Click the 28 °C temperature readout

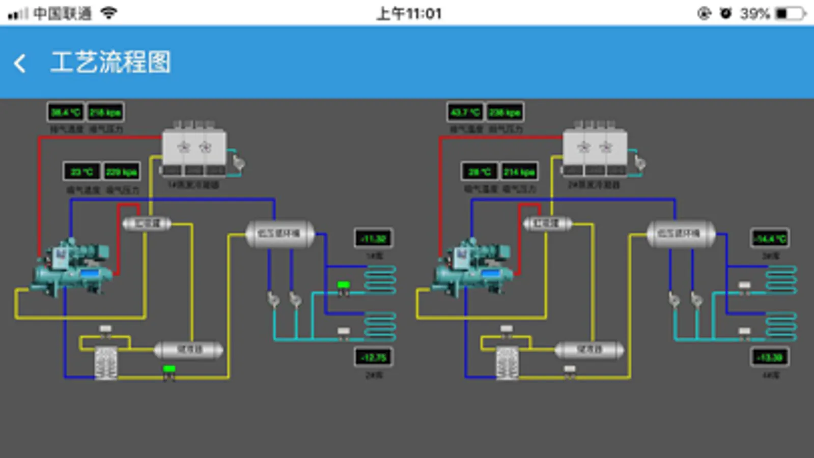point(480,171)
